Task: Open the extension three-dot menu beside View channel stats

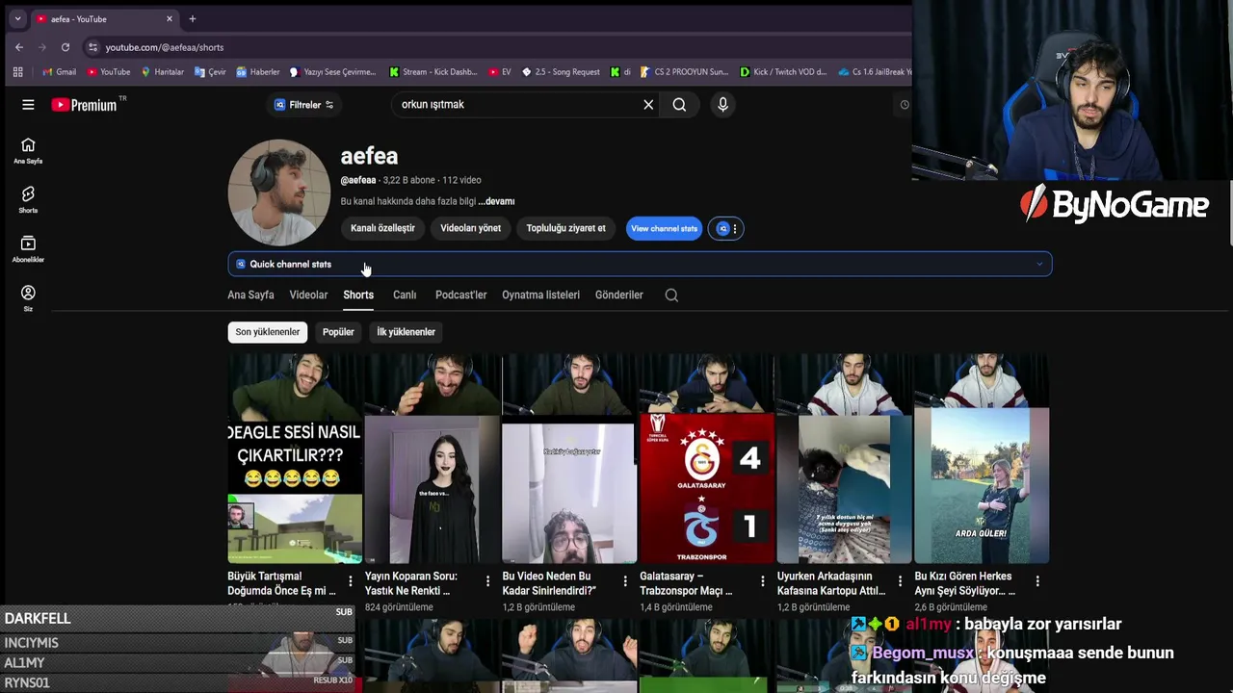Action: tap(735, 228)
